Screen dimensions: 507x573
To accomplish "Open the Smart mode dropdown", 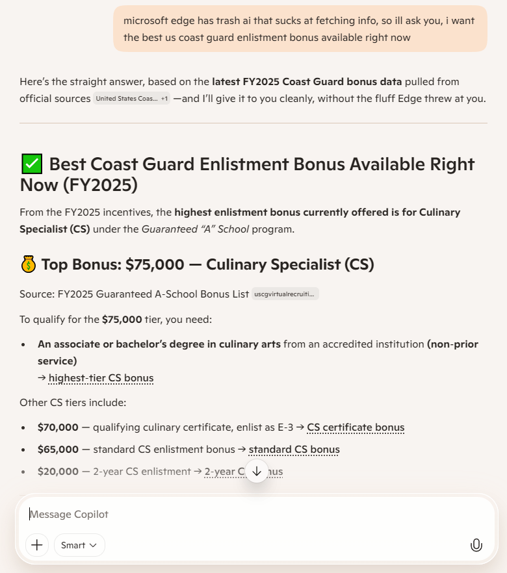I will [79, 545].
